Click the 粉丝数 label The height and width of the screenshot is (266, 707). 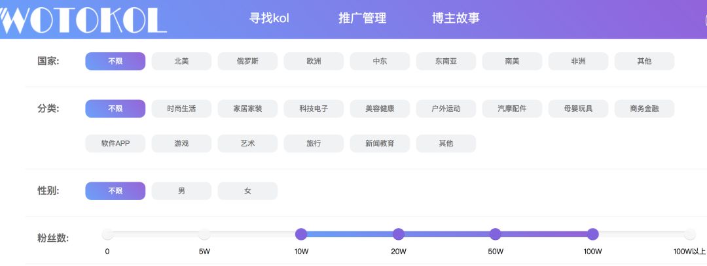point(53,238)
